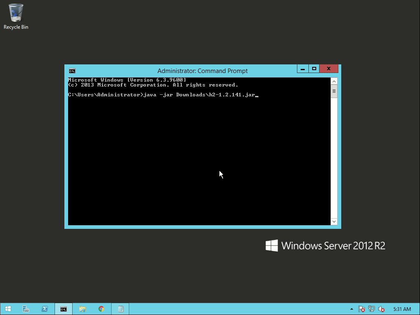420x315 pixels.
Task: Click the console scrollbar down arrow
Action: coord(334,221)
